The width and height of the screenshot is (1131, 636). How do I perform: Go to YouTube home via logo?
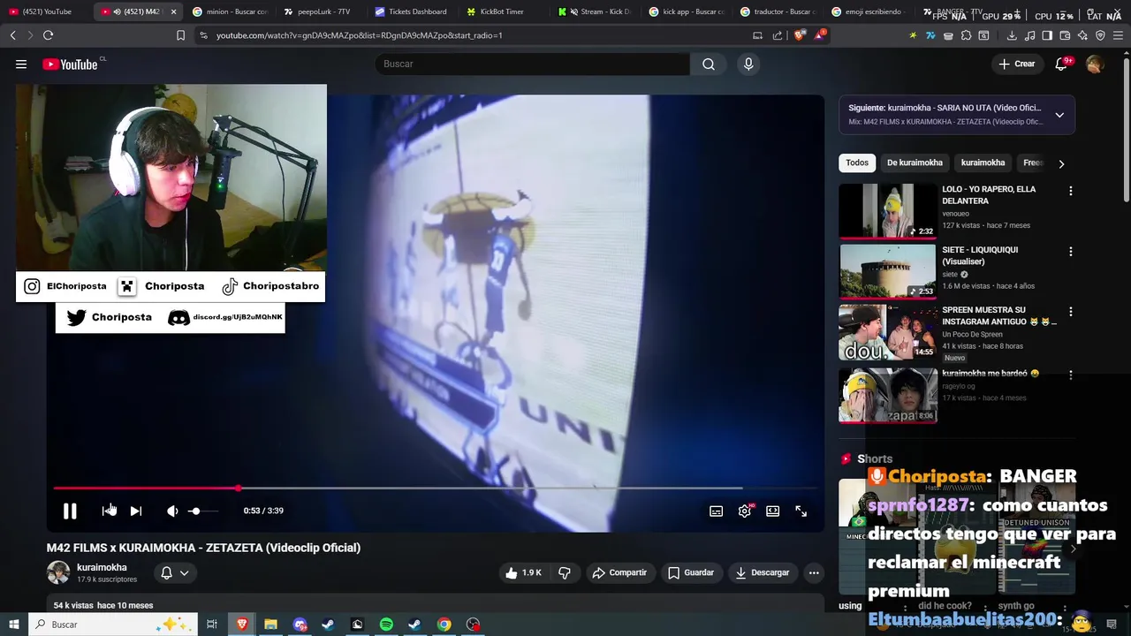tap(71, 64)
